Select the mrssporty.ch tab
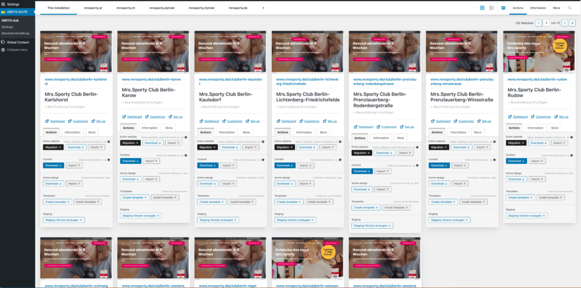This screenshot has height=288, width=581. pos(125,8)
